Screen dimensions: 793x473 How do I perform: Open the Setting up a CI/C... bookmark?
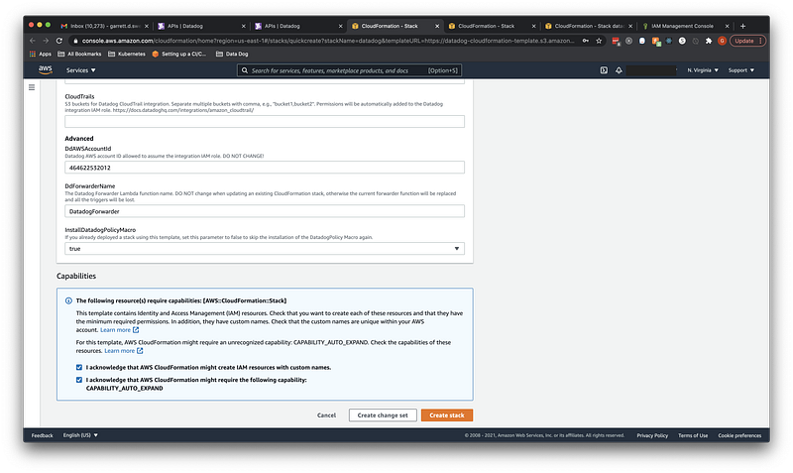click(179, 54)
